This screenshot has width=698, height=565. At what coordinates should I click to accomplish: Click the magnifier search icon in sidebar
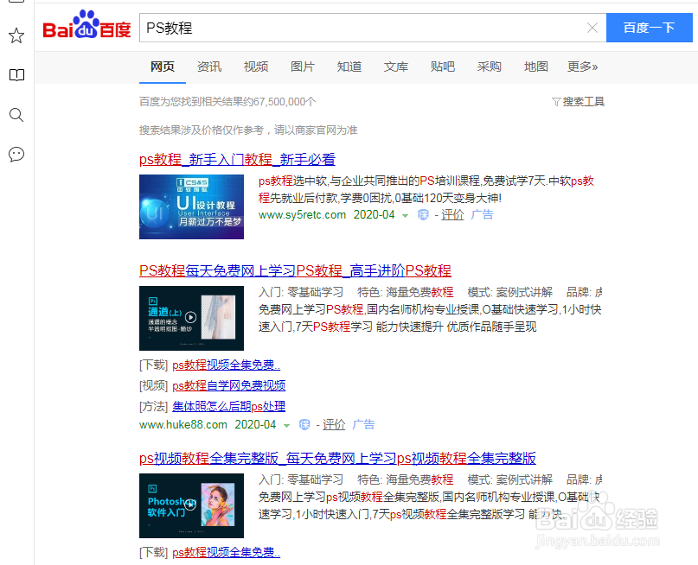coord(16,115)
